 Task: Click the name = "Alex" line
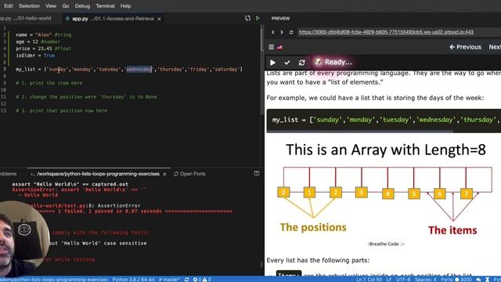click(x=44, y=34)
